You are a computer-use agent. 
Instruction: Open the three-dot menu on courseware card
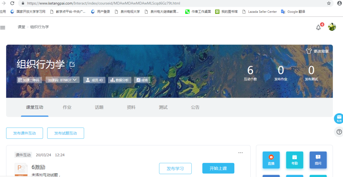(x=240, y=153)
